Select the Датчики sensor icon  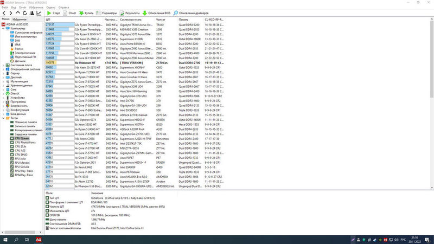[x=12, y=61]
